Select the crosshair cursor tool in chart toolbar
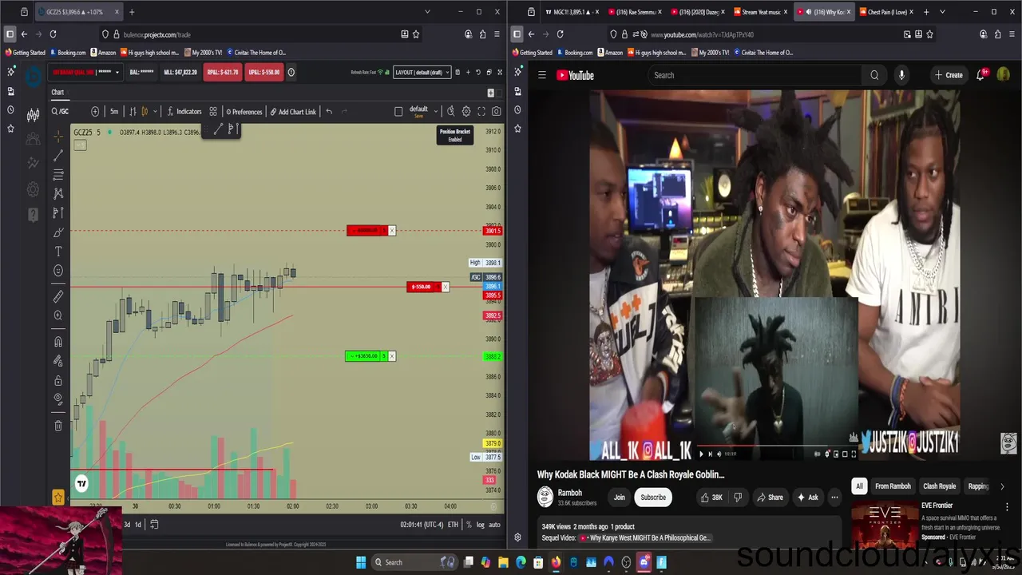The width and height of the screenshot is (1022, 575). pyautogui.click(x=58, y=137)
